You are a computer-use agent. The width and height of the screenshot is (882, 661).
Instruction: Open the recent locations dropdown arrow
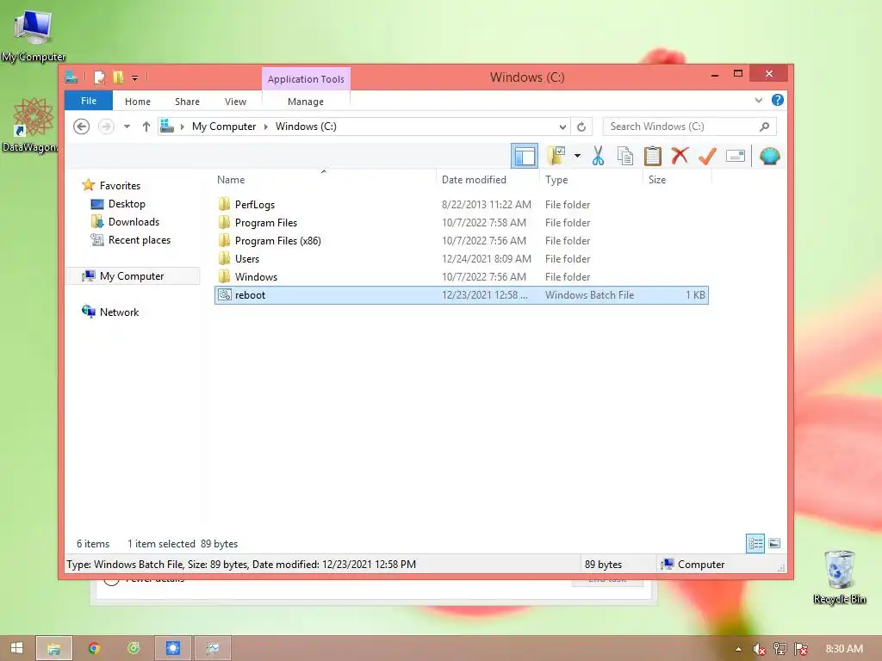(x=127, y=127)
